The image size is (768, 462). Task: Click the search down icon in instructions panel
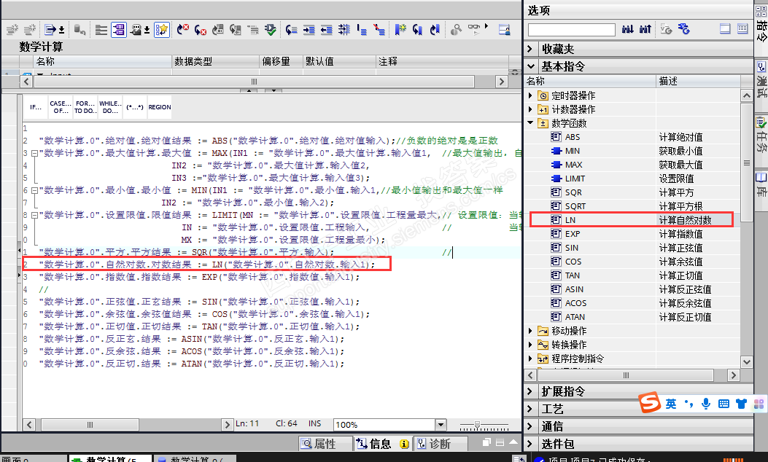pos(627,29)
